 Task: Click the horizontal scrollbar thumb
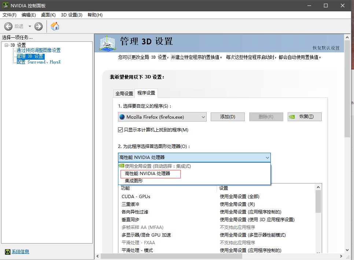172,256
